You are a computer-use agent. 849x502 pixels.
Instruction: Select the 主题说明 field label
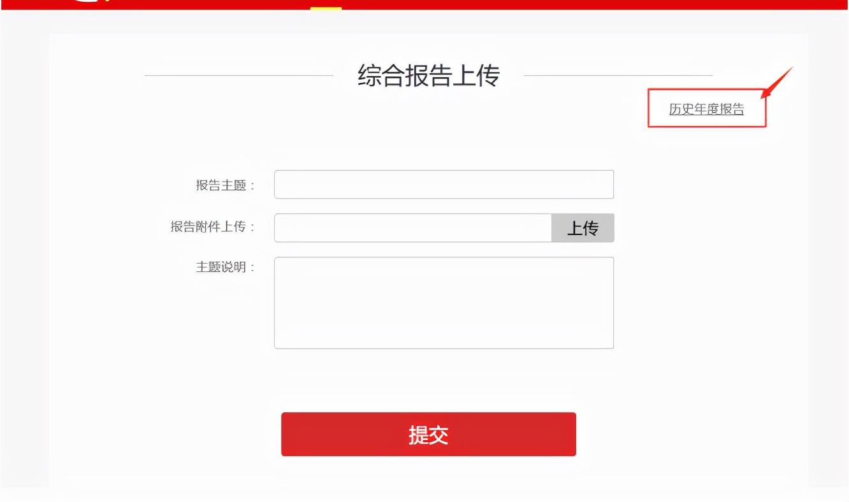225,268
